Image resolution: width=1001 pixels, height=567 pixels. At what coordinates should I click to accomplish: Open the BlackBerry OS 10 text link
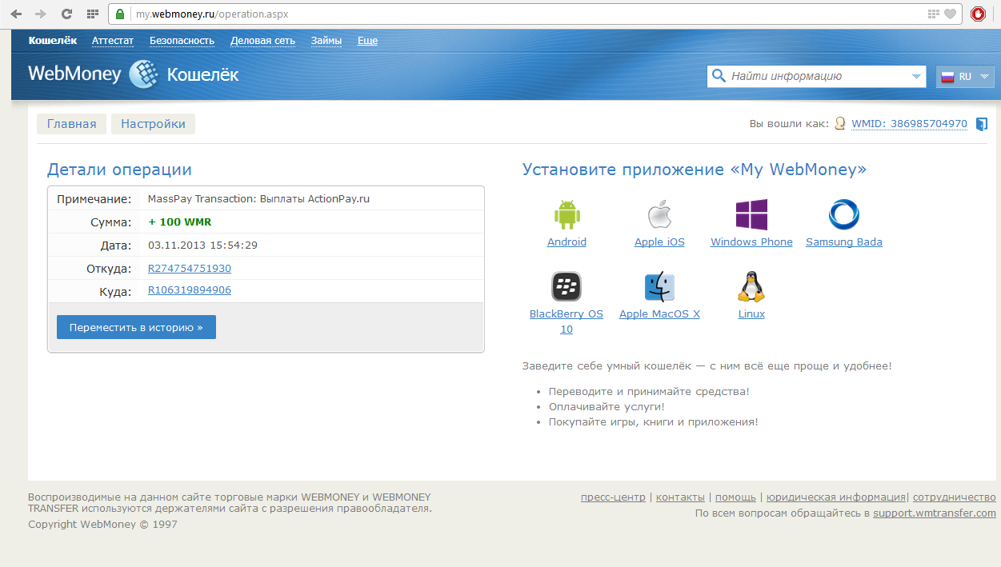click(567, 321)
